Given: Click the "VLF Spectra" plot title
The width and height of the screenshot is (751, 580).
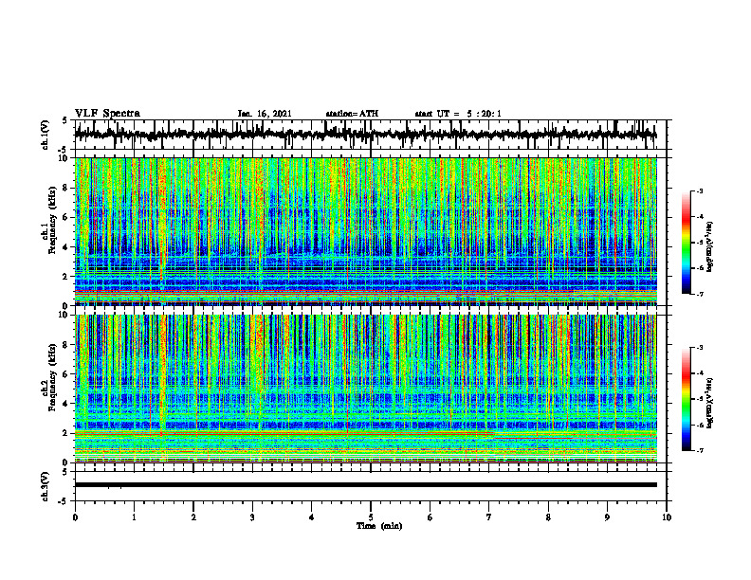Looking at the screenshot, I should 107,114.
